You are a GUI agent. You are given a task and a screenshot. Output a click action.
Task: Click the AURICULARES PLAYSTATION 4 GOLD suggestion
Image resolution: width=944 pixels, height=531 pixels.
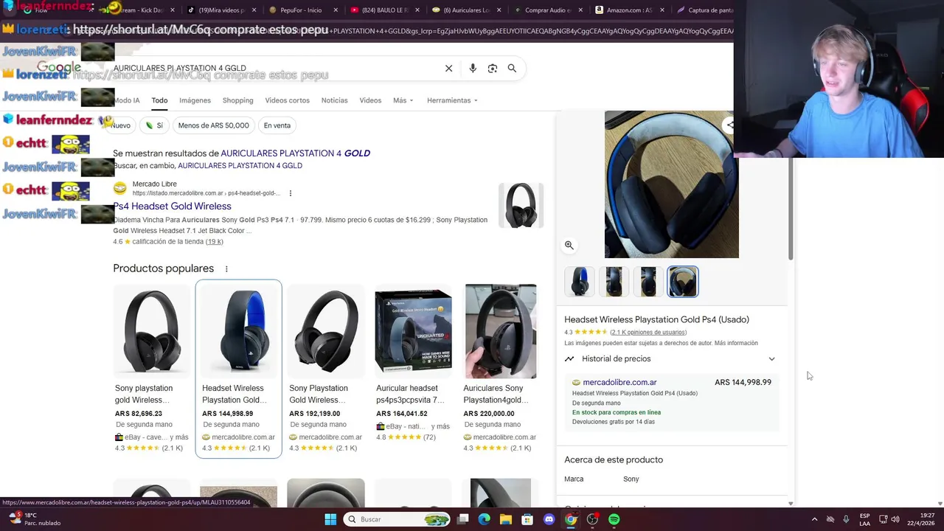(295, 153)
